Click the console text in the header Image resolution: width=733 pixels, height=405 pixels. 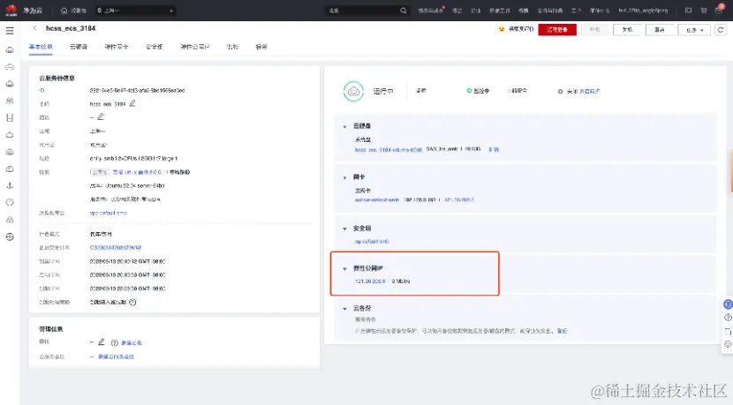78,11
